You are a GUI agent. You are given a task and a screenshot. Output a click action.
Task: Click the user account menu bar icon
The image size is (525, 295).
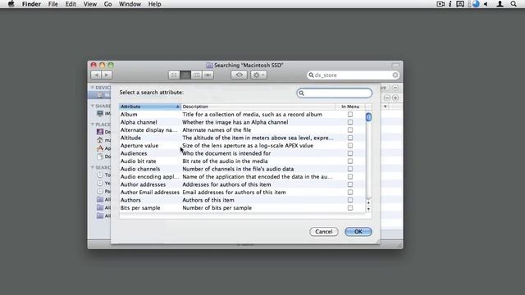[500, 4]
